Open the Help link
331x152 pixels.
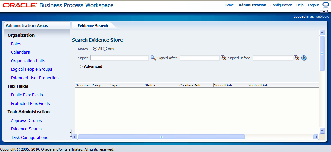(300, 5)
